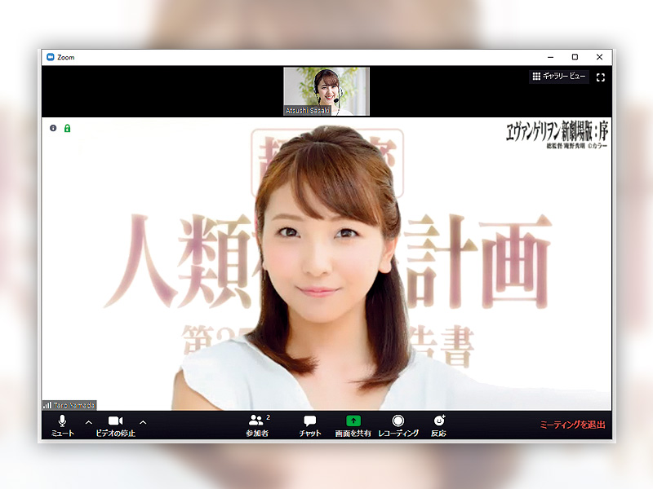Open the chat panel
The image size is (653, 489).
(x=310, y=425)
